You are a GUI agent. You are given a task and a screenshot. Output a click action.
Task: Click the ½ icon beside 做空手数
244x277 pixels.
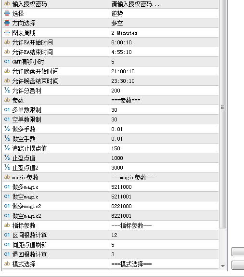7,139
